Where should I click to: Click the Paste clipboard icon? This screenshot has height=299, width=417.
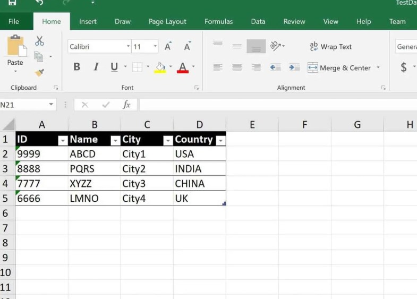[x=17, y=46]
